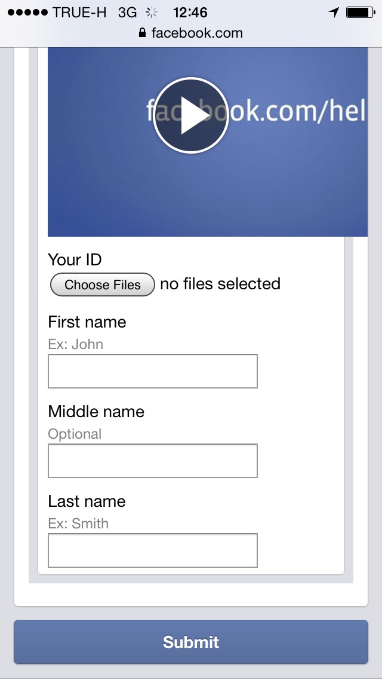This screenshot has height=679, width=382.
Task: Tap the "First name" label
Action: (x=87, y=322)
